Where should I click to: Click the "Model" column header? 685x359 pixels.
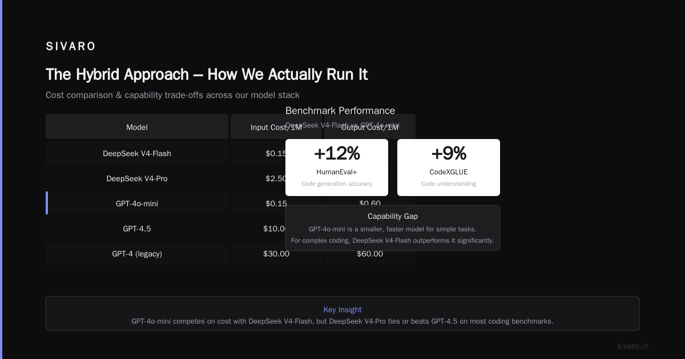point(137,127)
